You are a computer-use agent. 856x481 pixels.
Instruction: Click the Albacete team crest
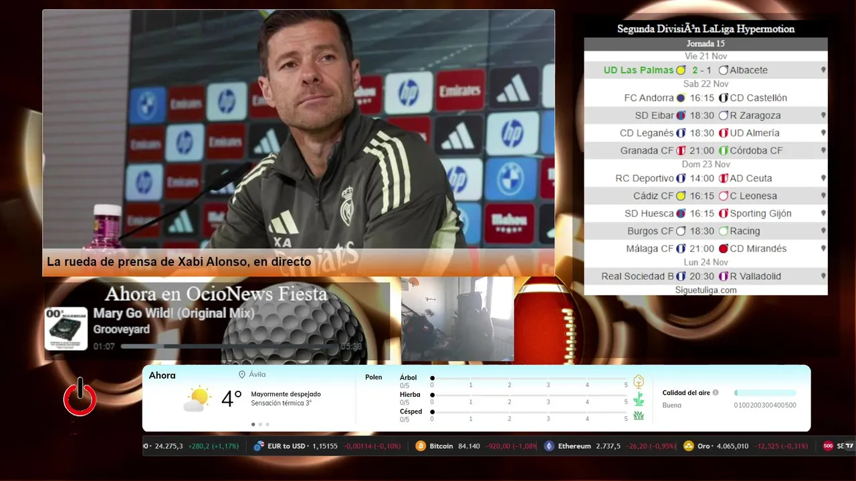(723, 70)
